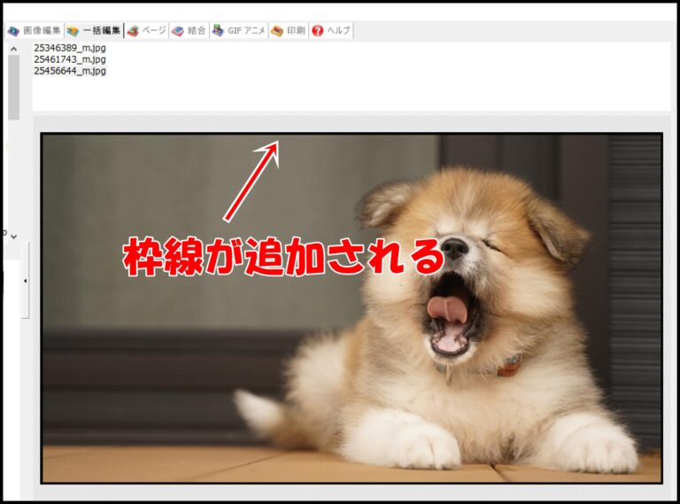
Task: Open the 画像編集 tab
Action: [x=35, y=31]
